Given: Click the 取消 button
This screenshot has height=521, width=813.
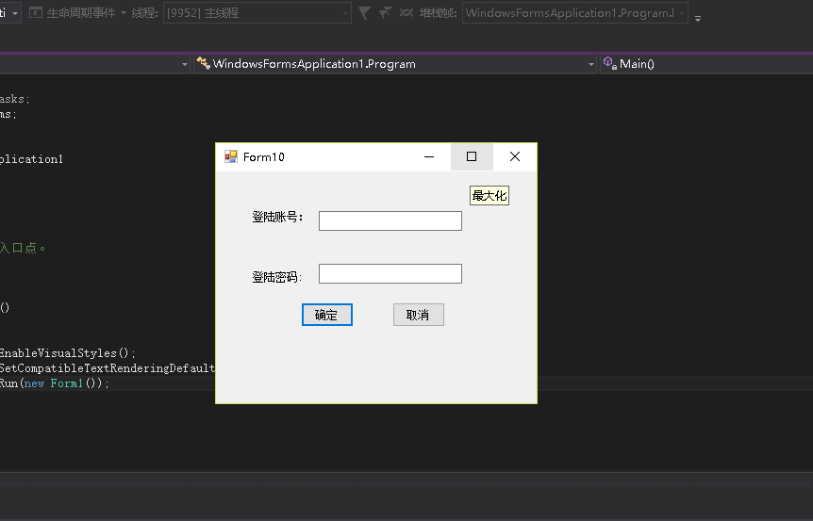Looking at the screenshot, I should (x=419, y=315).
